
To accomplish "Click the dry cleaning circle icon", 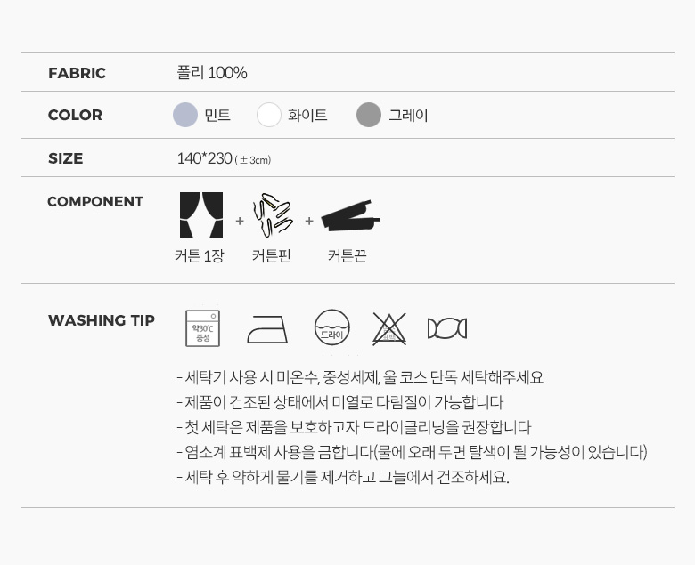I will (x=332, y=327).
